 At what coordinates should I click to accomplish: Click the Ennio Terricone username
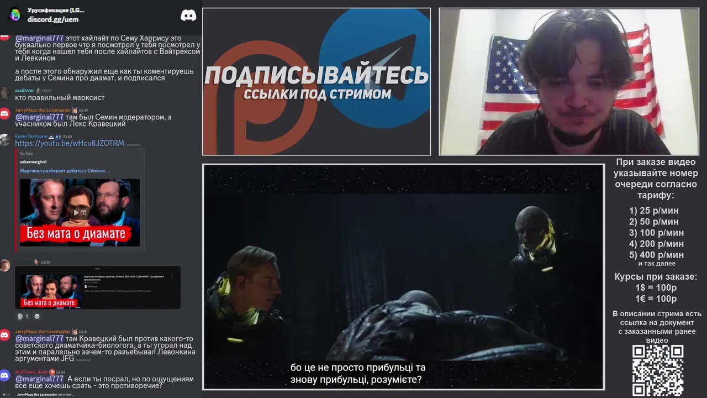point(30,136)
